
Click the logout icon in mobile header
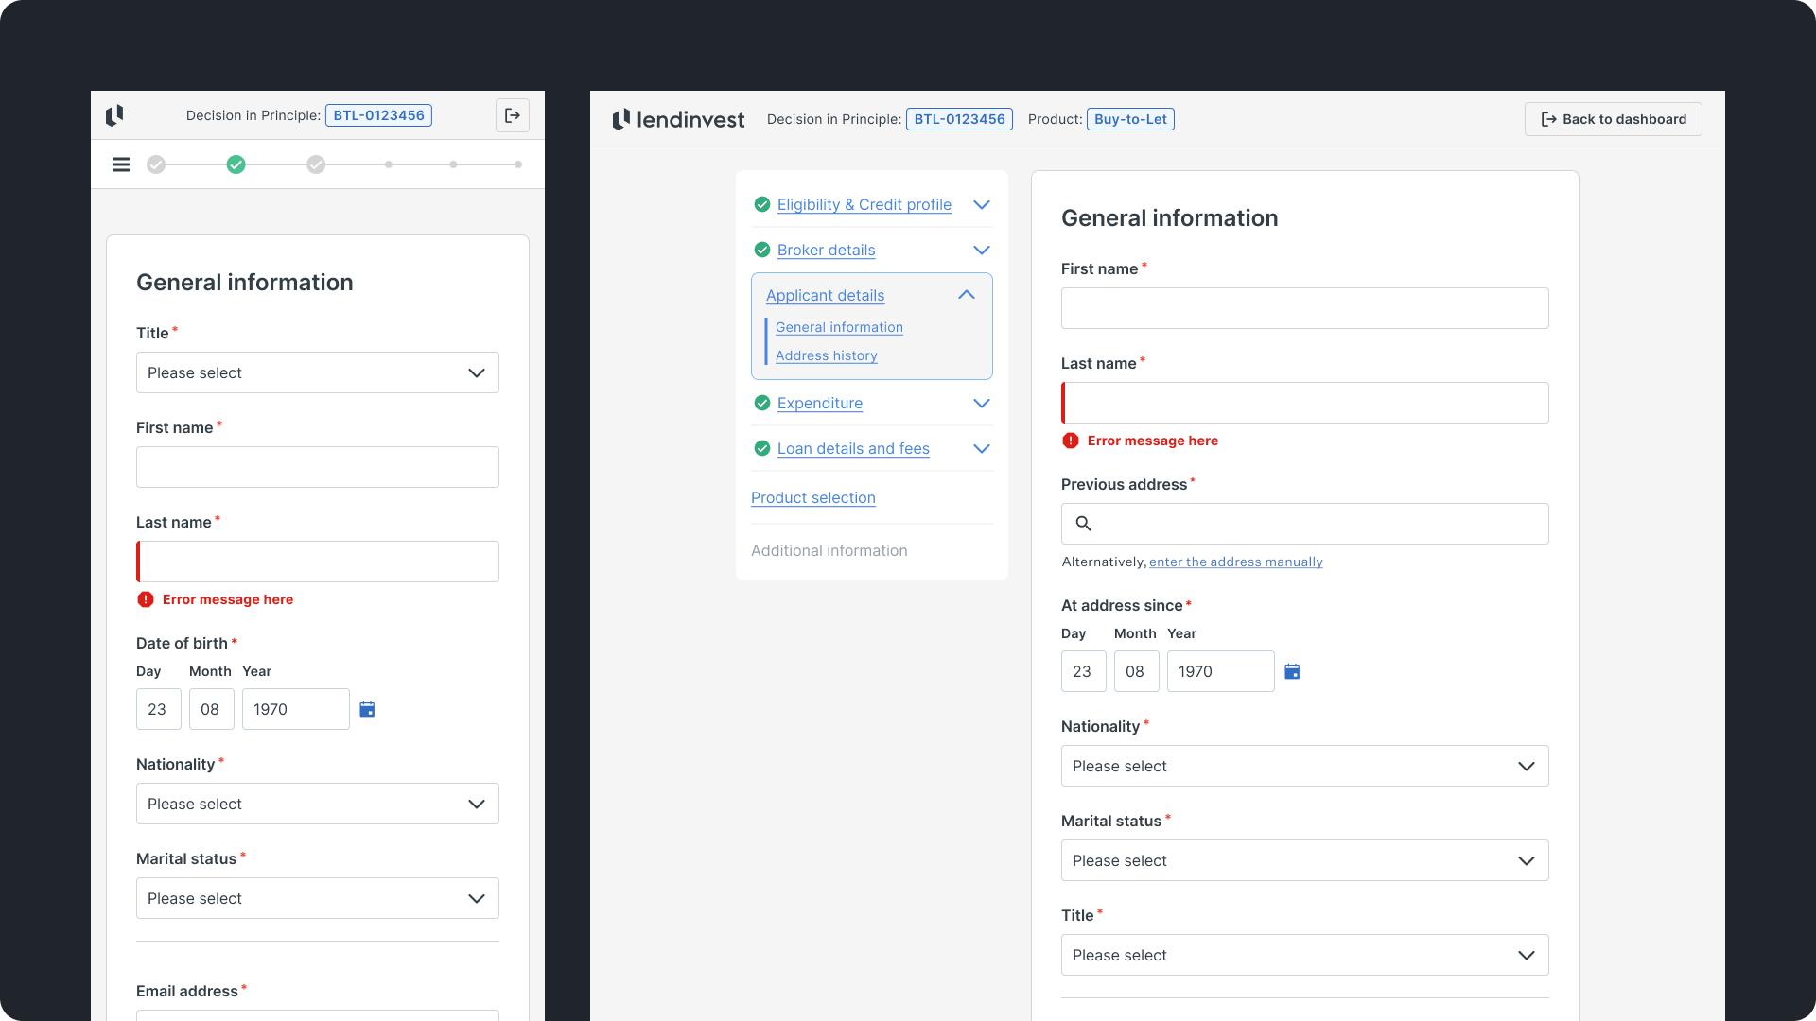tap(513, 115)
